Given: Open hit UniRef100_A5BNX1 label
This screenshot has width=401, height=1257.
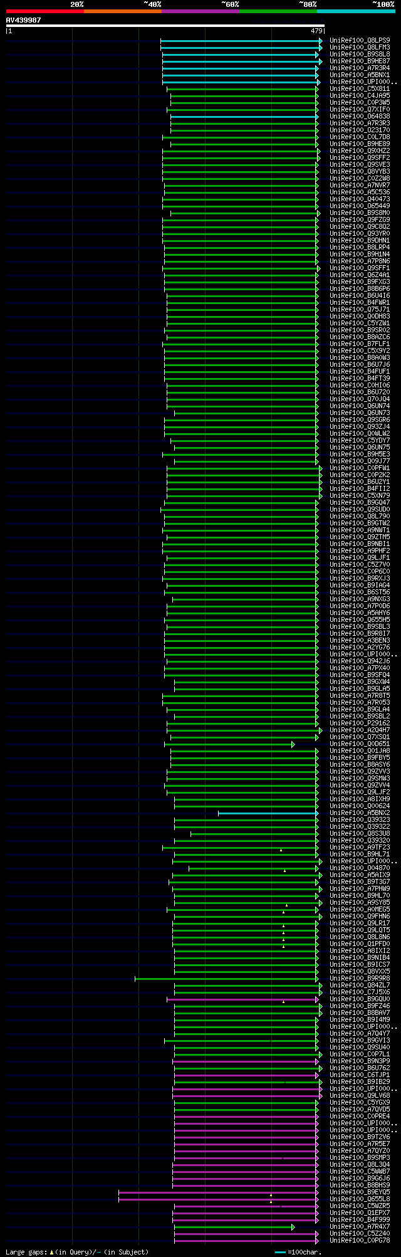Looking at the screenshot, I should click(x=360, y=75).
